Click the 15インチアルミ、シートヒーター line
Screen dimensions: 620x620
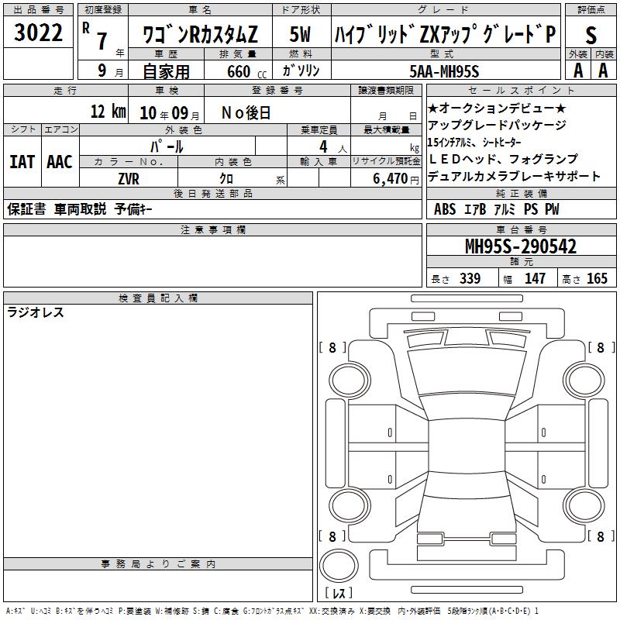[x=474, y=142]
